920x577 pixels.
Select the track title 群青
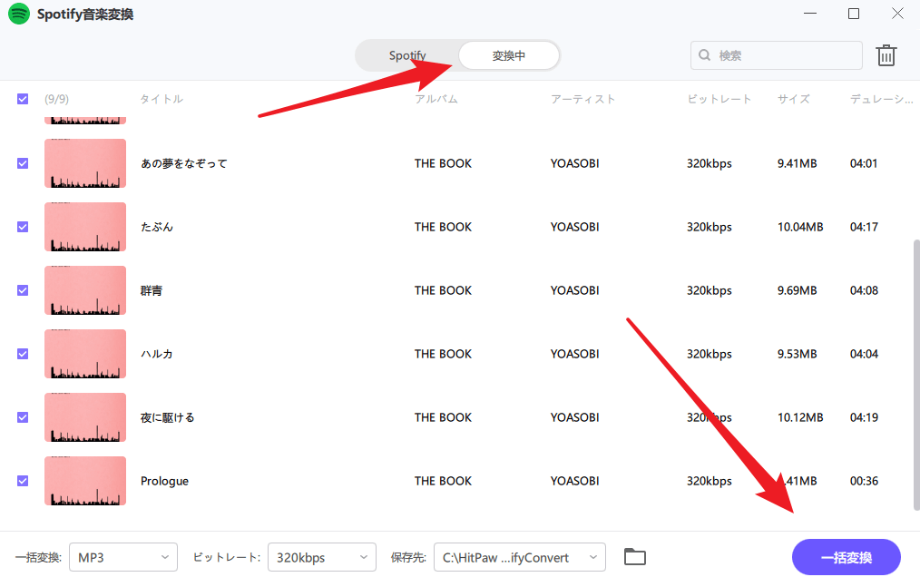pyautogui.click(x=152, y=290)
